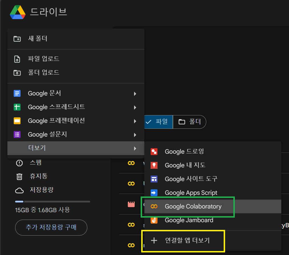
Task: Open the Google 프레젠테이션 menu item
Action: point(76,121)
